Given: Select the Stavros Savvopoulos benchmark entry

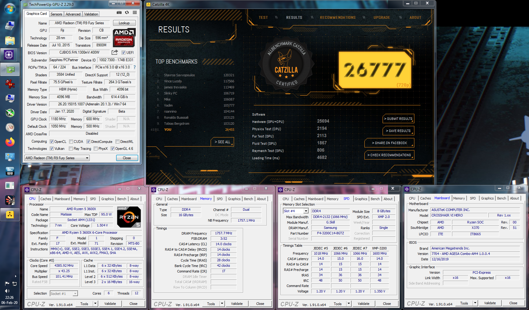Looking at the screenshot, I should point(196,75).
